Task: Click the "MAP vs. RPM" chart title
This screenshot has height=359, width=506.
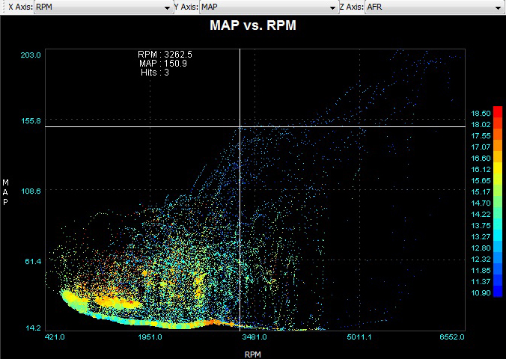Action: pos(253,26)
